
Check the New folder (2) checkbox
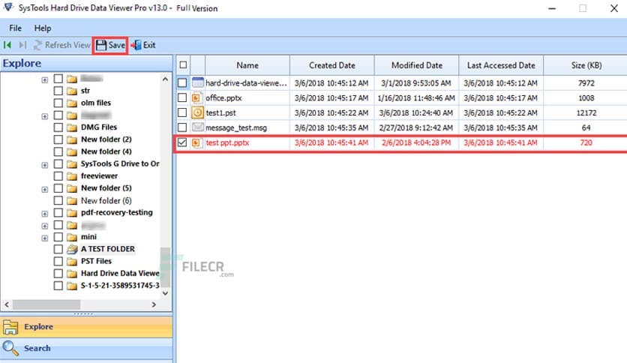pyautogui.click(x=58, y=139)
